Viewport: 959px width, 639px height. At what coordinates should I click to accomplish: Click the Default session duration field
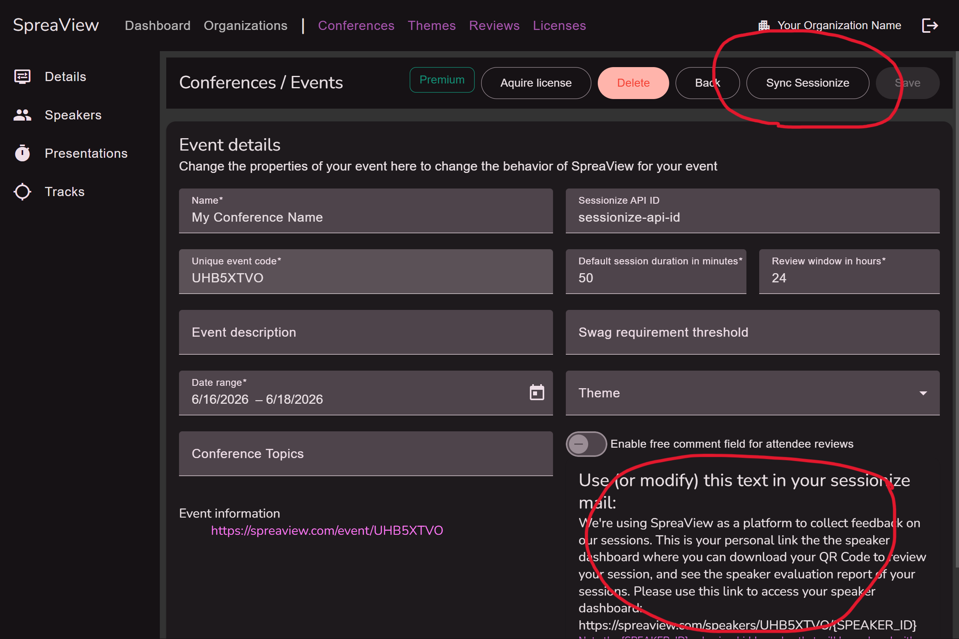pos(656,272)
